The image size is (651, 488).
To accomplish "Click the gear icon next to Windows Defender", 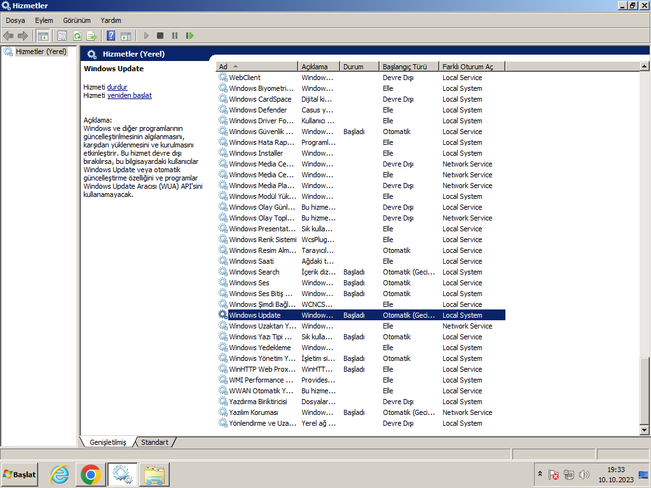I will 223,109.
